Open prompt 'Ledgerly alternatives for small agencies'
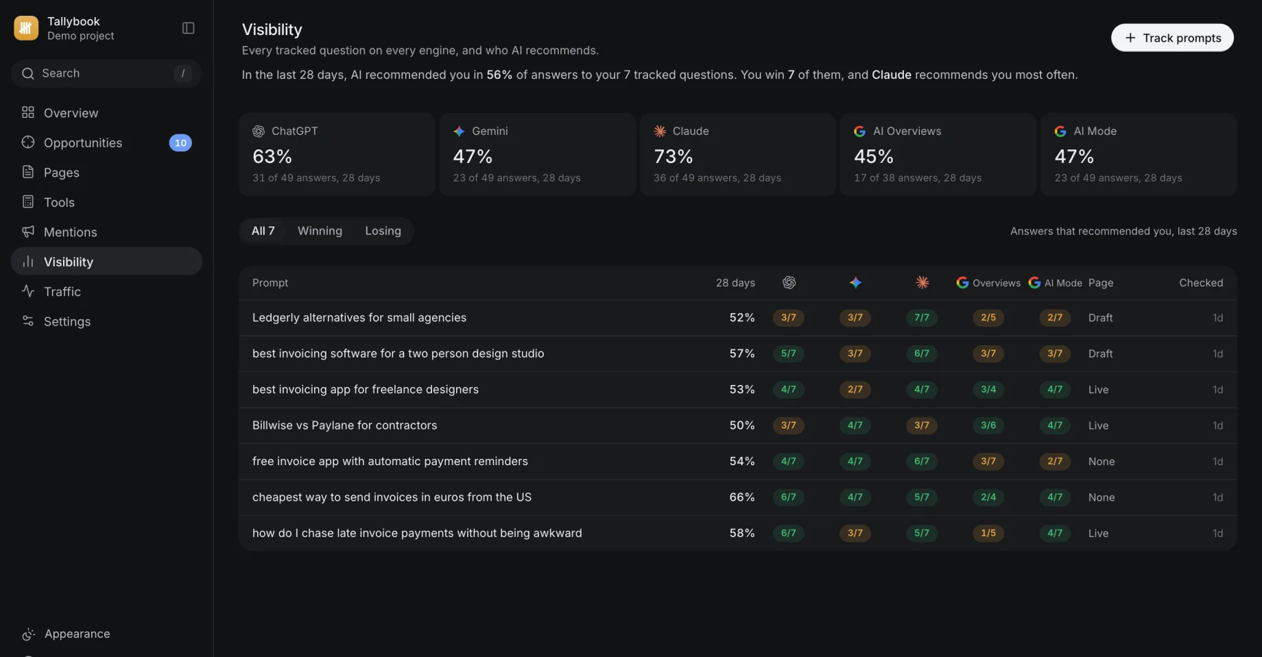 point(359,317)
